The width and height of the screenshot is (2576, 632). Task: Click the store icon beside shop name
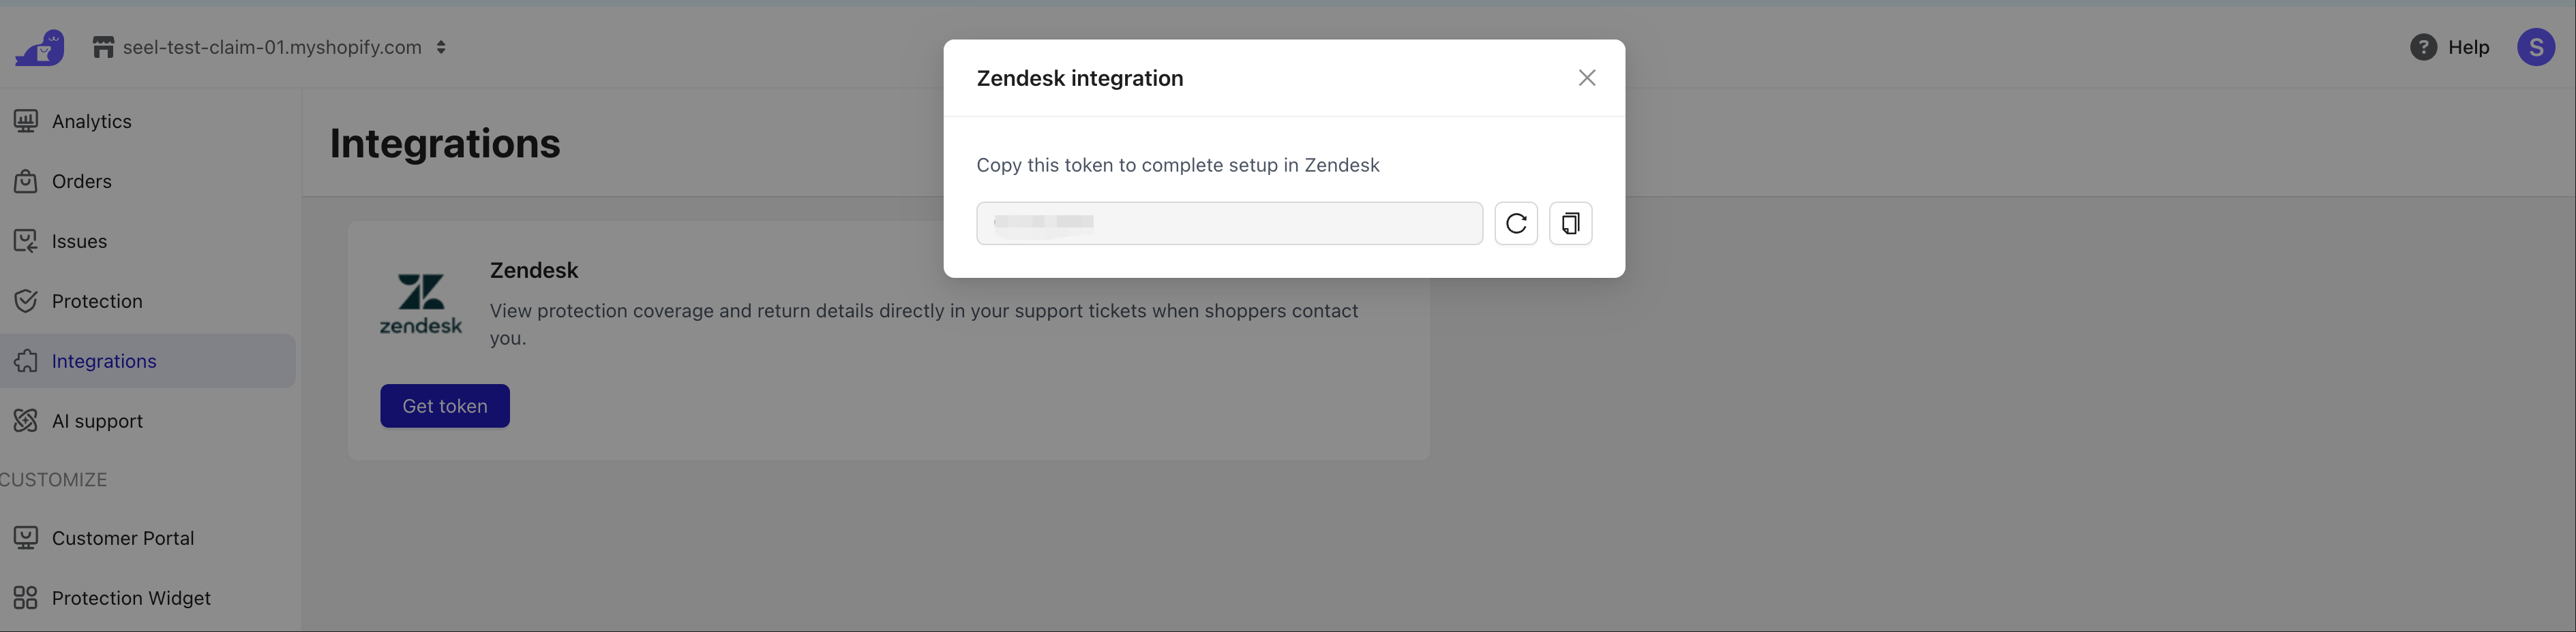103,47
